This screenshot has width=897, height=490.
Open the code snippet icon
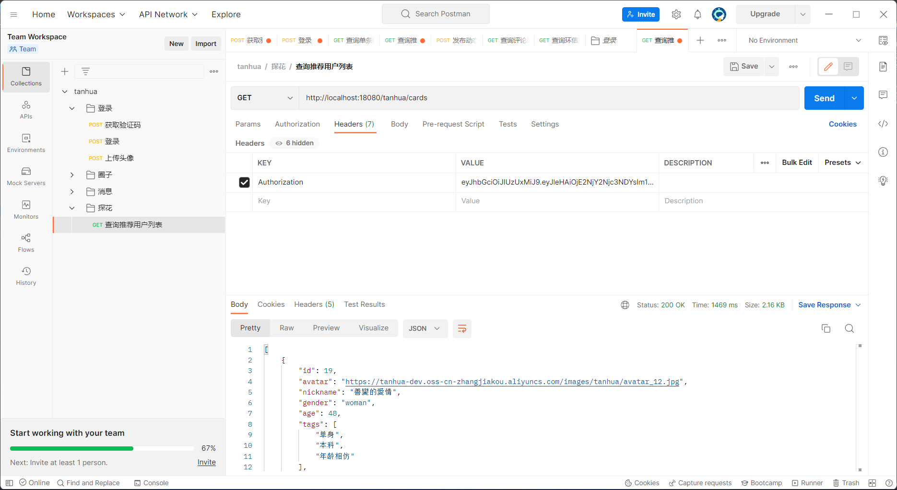(x=883, y=124)
